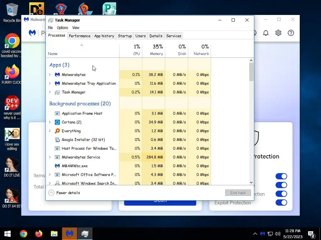Viewport: 321px width, 240px height.
Task: Expand the Everything process row
Action: (50, 131)
